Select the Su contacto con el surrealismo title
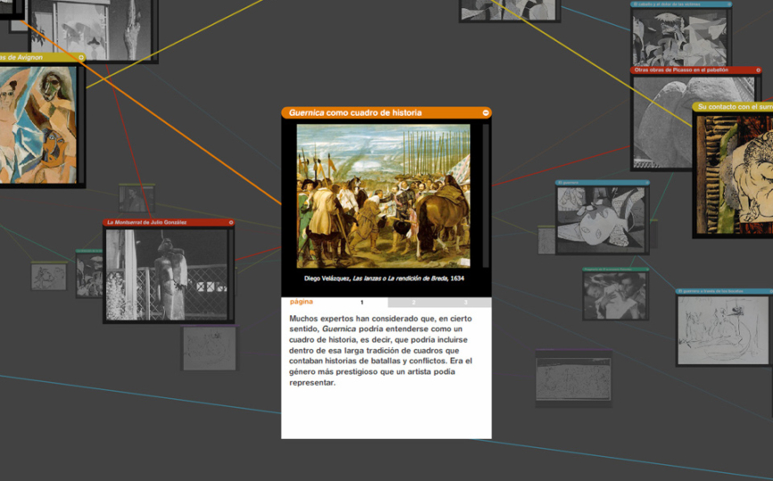Image resolution: width=773 pixels, height=481 pixels. point(735,107)
